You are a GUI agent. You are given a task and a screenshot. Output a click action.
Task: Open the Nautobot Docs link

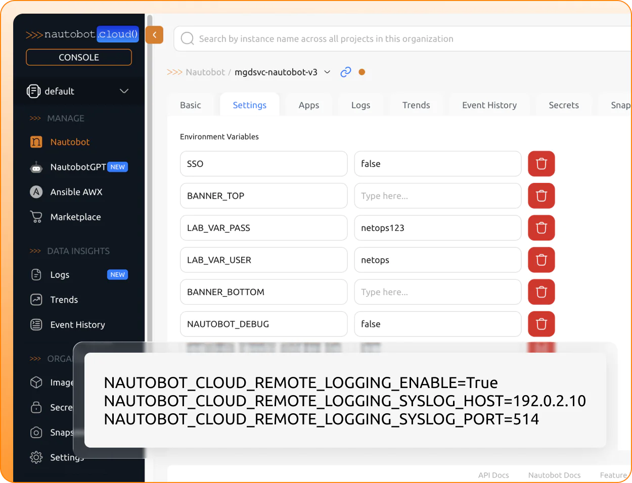coord(554,475)
